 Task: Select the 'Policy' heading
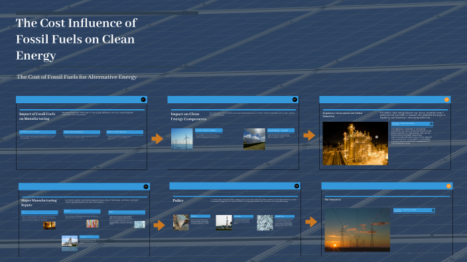(x=178, y=200)
